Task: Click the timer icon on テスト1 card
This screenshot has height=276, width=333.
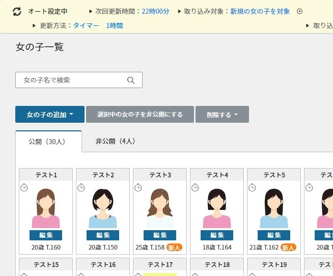Action: pyautogui.click(x=24, y=188)
